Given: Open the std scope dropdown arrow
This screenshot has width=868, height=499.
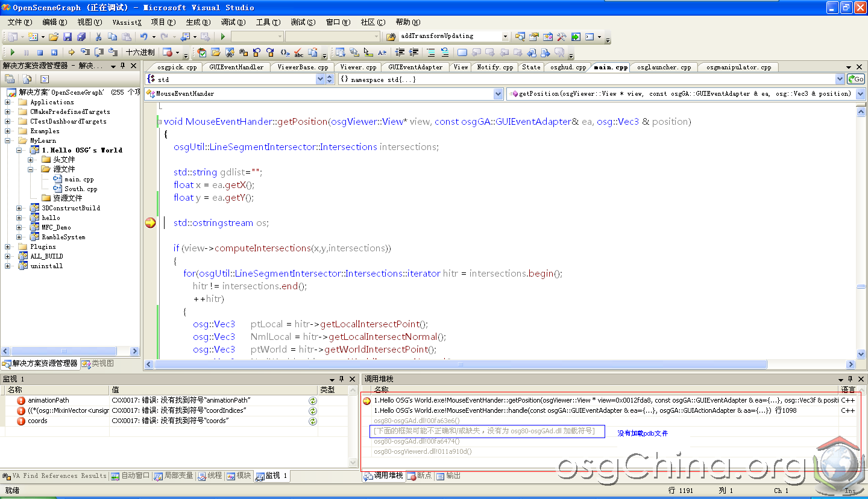Looking at the screenshot, I should pyautogui.click(x=321, y=79).
